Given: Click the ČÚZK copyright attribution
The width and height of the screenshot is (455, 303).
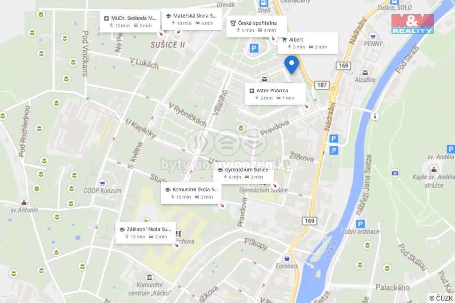Looking at the screenshot, I should point(441,298).
